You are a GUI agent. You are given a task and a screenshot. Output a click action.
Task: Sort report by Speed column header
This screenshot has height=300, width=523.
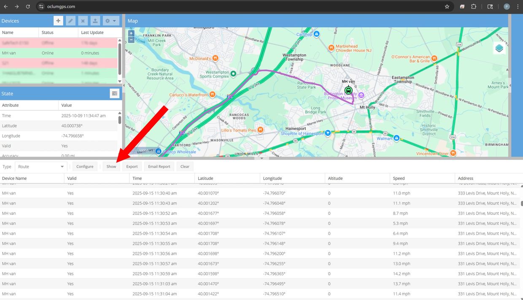(422, 178)
